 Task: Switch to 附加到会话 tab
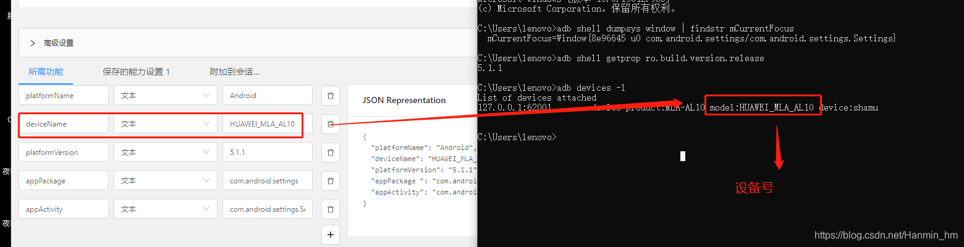235,72
